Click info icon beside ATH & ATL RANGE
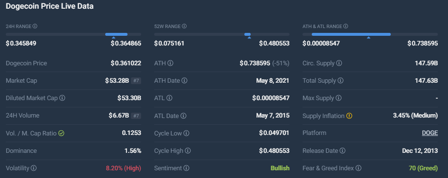448x178 pixels. [x=346, y=26]
